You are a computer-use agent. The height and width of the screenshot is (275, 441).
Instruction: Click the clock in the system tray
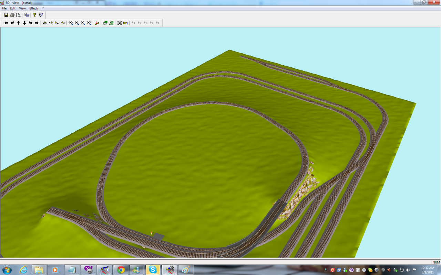427,270
